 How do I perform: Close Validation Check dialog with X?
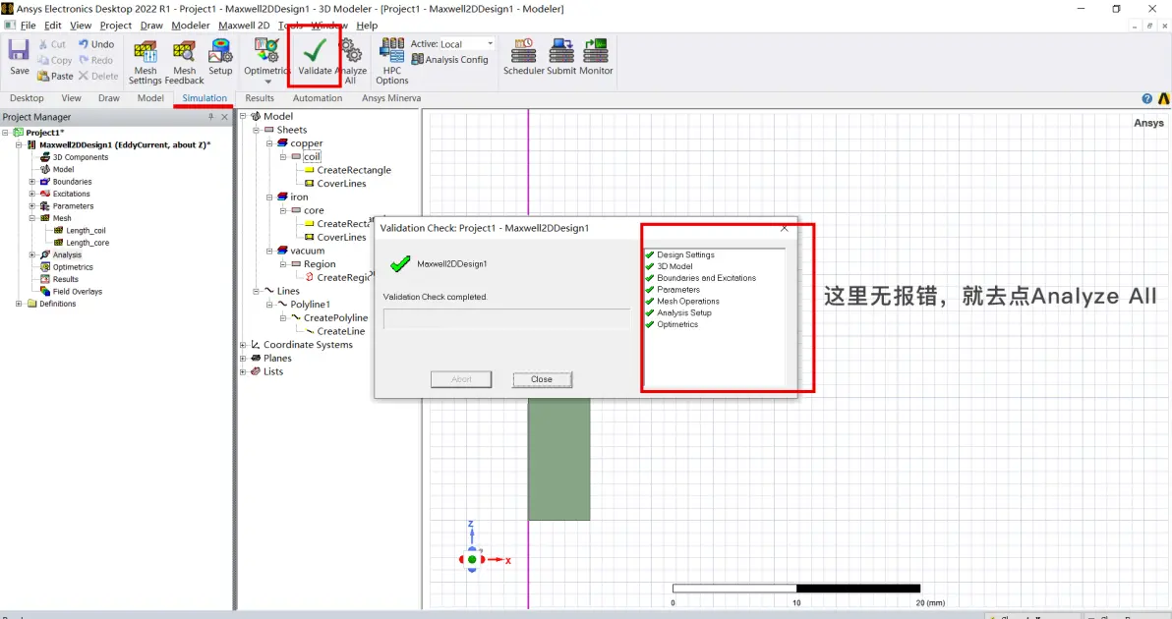coord(784,229)
